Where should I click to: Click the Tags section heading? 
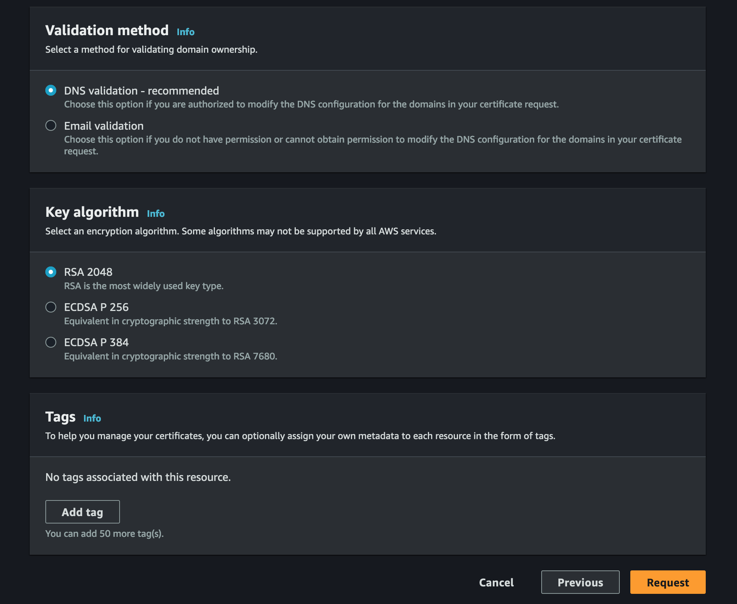pyautogui.click(x=60, y=416)
